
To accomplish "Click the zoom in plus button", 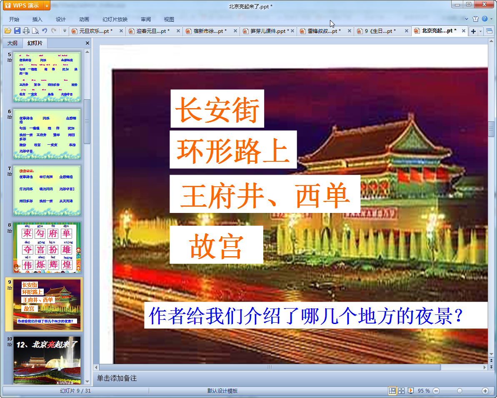I will click(485, 391).
